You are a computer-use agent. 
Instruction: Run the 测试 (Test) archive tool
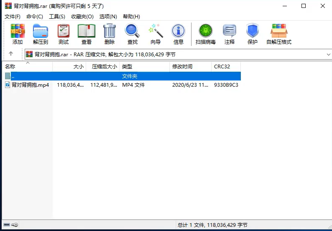[64, 34]
